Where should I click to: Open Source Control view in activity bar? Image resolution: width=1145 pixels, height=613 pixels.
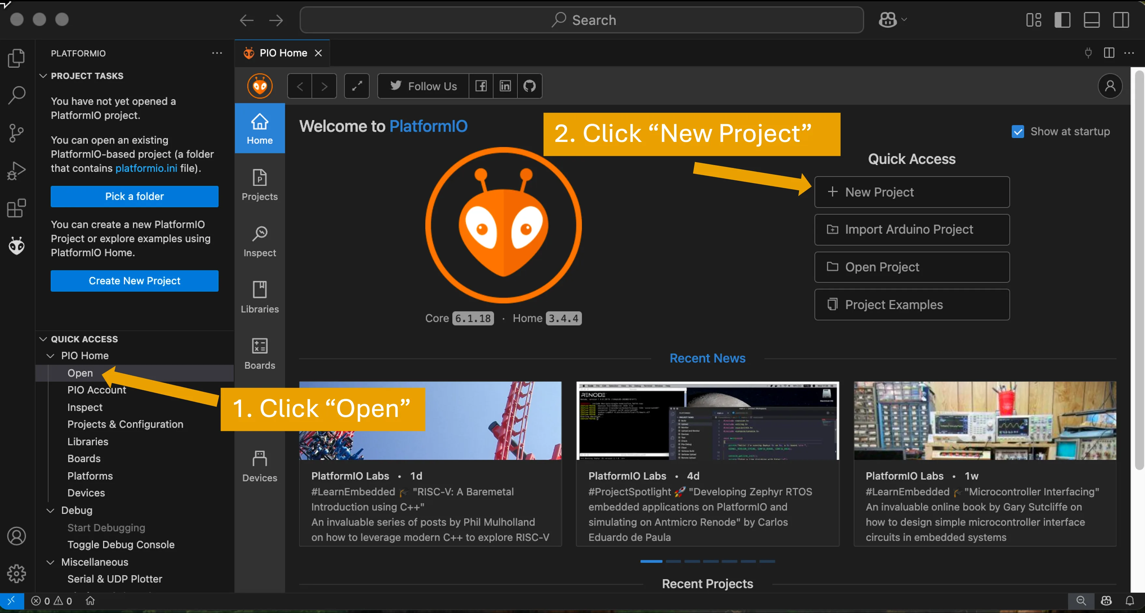(16, 133)
